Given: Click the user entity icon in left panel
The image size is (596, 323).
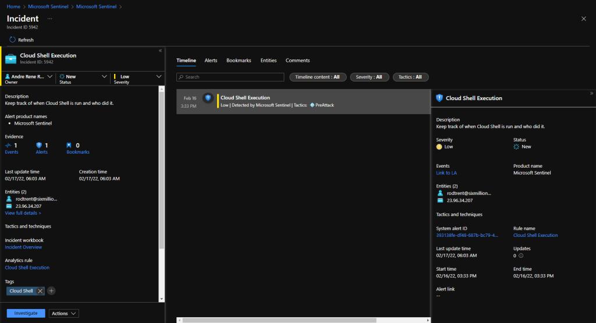Looking at the screenshot, I should [x=9, y=198].
